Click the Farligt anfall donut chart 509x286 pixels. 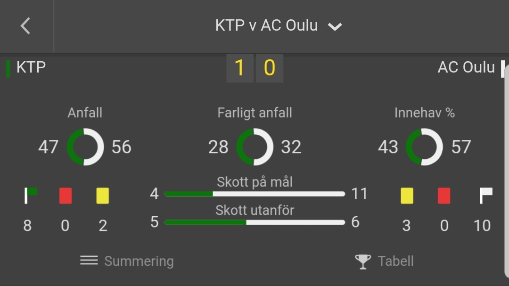pyautogui.click(x=255, y=147)
